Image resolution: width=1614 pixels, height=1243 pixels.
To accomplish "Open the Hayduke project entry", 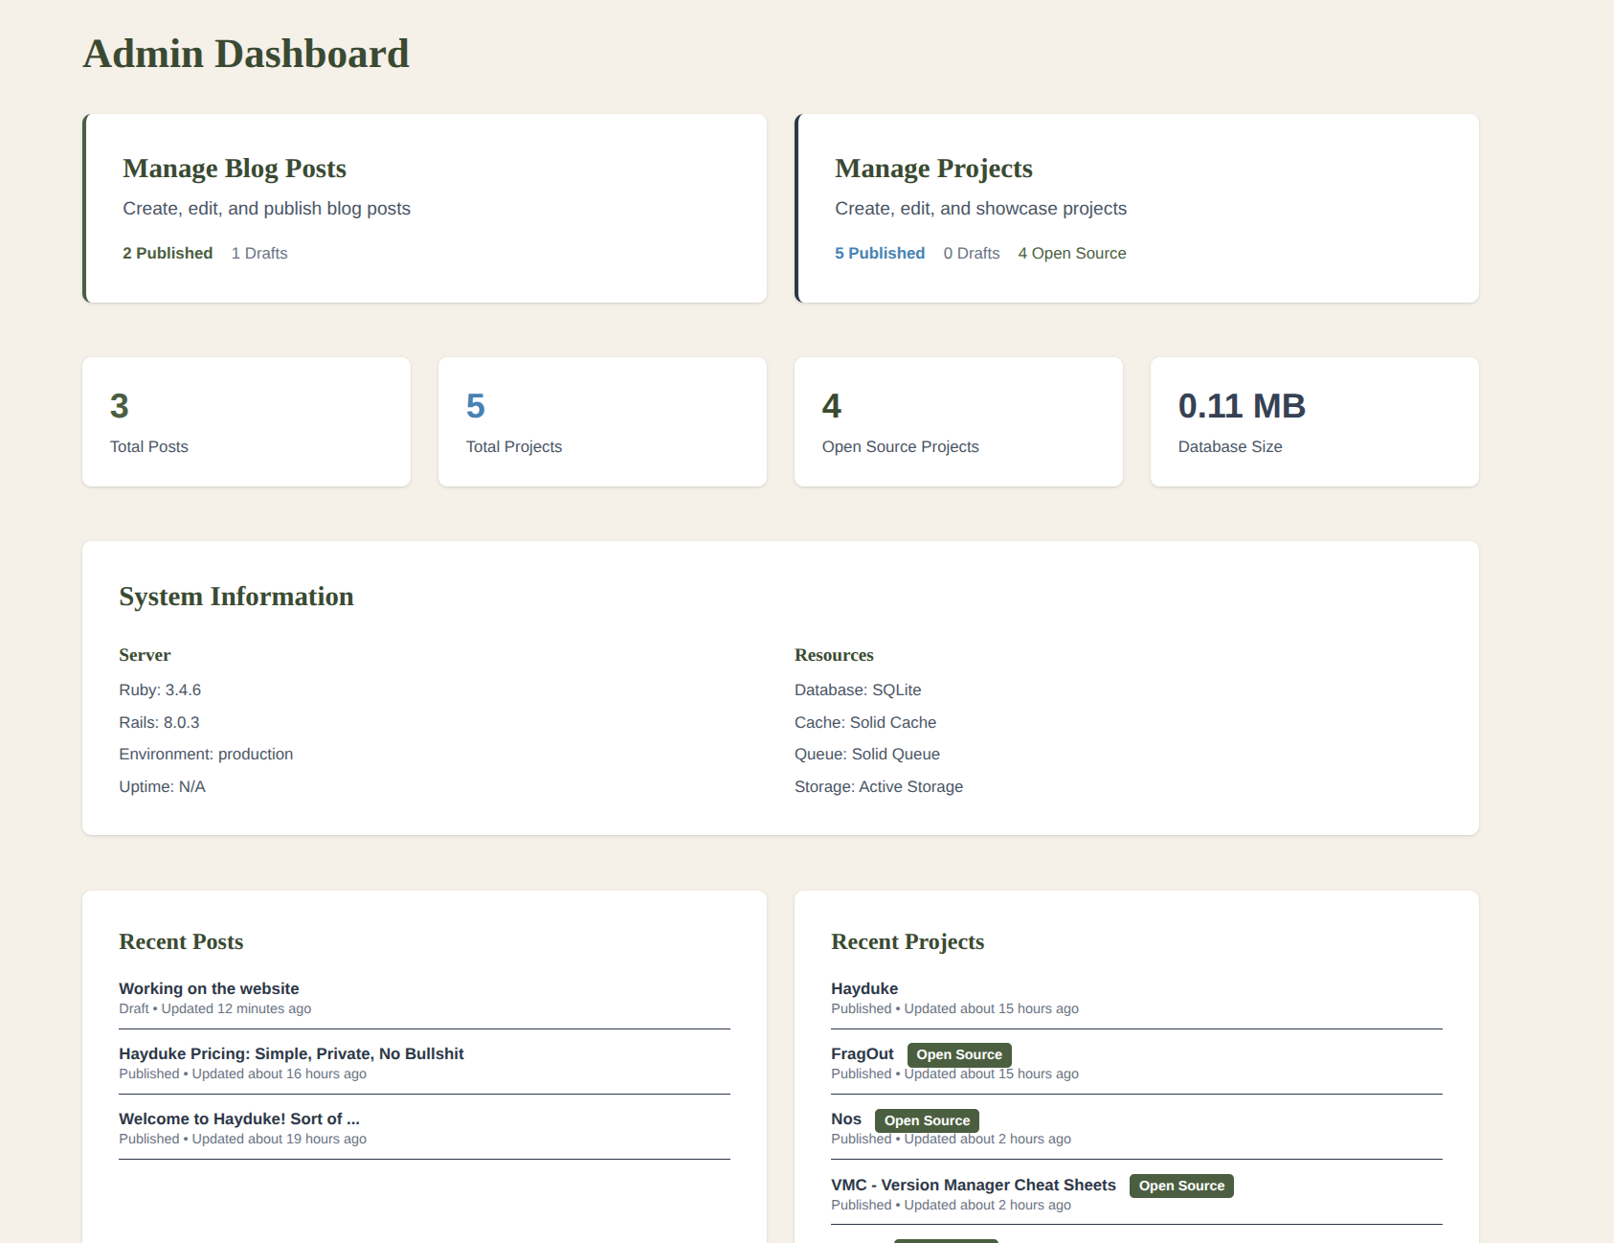I will pos(863,988).
